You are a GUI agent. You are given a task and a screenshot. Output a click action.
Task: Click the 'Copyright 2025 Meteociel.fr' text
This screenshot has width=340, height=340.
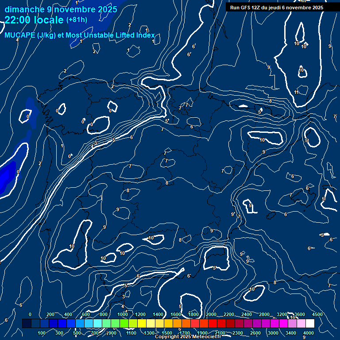tap(188, 336)
